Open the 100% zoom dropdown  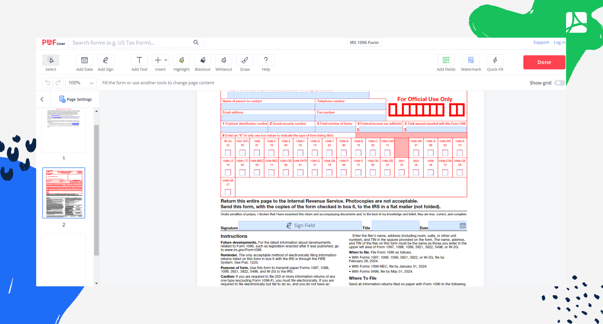point(81,83)
